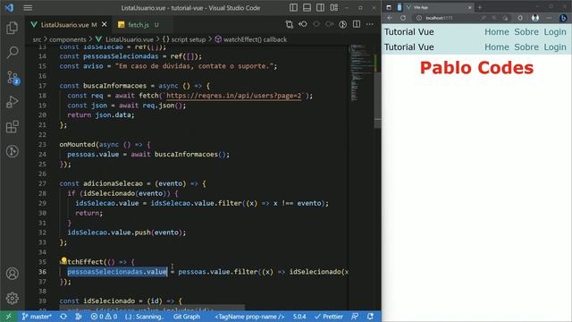
Task: Open the Explorer view in activity bar
Action: click(12, 28)
